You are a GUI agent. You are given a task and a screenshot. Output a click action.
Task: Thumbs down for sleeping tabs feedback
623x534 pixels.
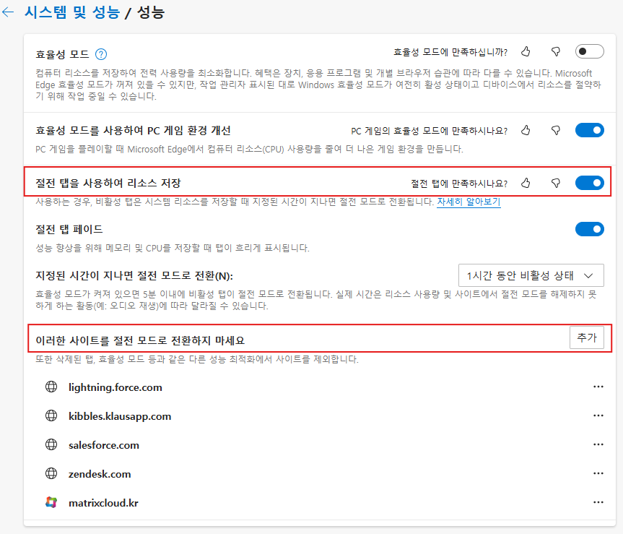555,183
